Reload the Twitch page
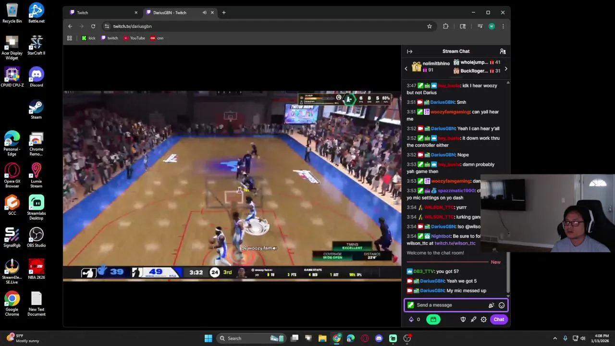Viewport: 615px width, 346px height. 93,26
